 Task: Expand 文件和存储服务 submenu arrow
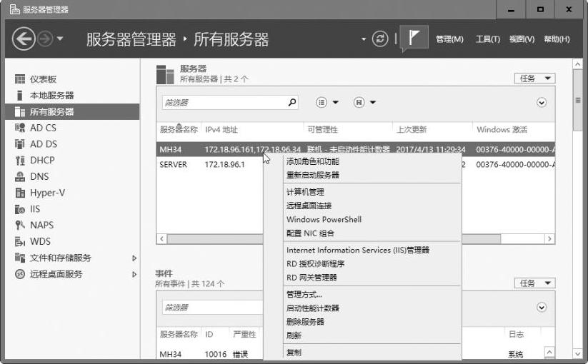(x=134, y=258)
